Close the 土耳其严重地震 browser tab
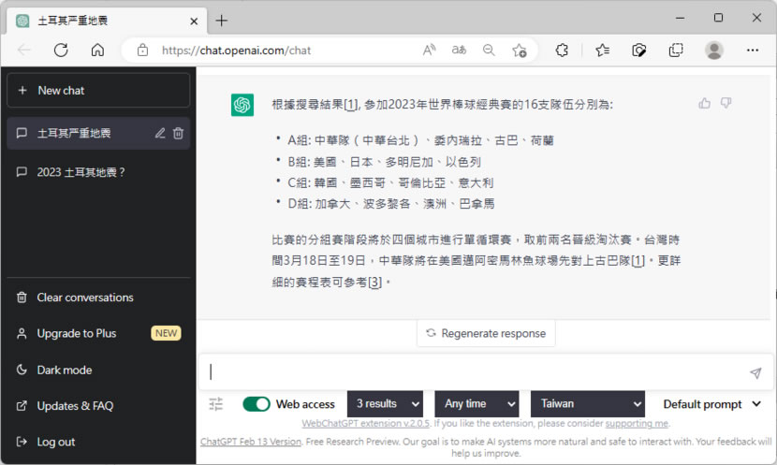This screenshot has height=465, width=777. (x=194, y=22)
